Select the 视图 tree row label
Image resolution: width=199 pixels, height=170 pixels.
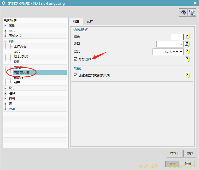point(12,41)
